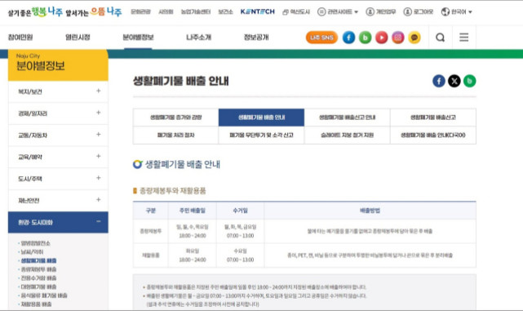Select the 정보공개 main menu item
The width and height of the screenshot is (523, 311).
(256, 37)
